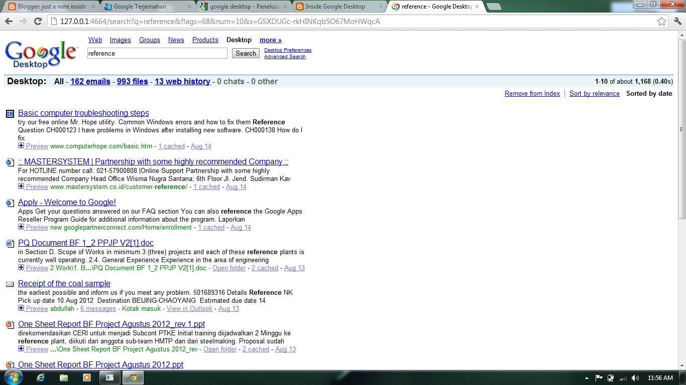Click the search box containing 'reference'

[157, 54]
